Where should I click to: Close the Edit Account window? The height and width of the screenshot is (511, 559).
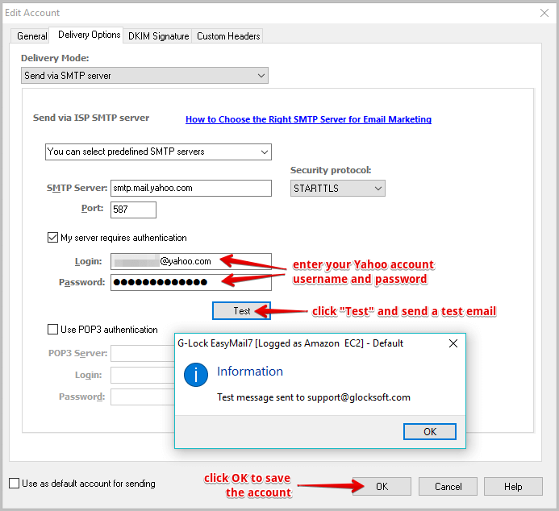click(544, 13)
